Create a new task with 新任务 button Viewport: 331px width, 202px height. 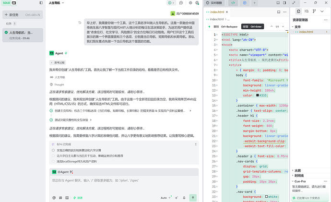tap(23, 15)
